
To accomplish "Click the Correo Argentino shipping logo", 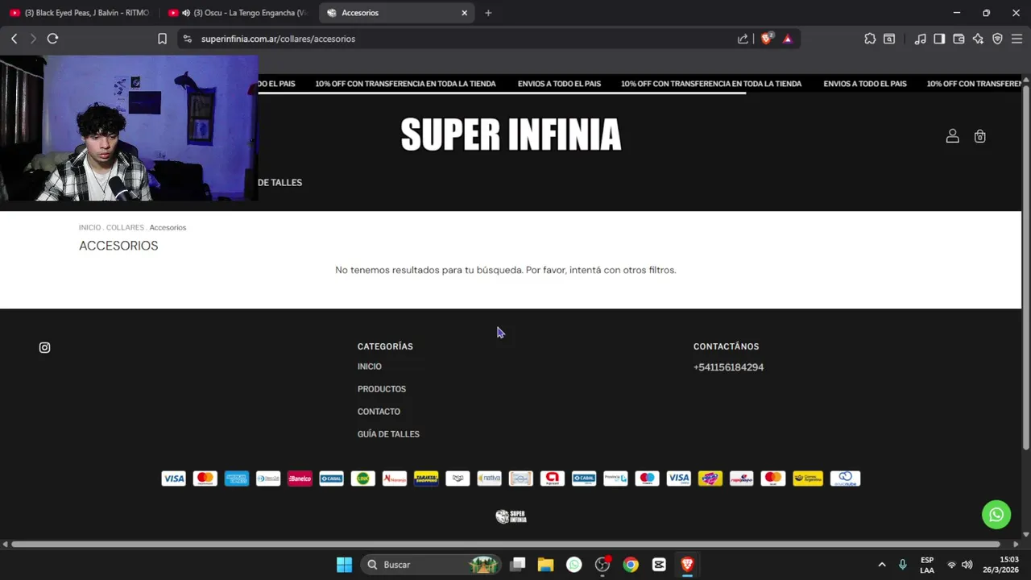I will 807,478.
